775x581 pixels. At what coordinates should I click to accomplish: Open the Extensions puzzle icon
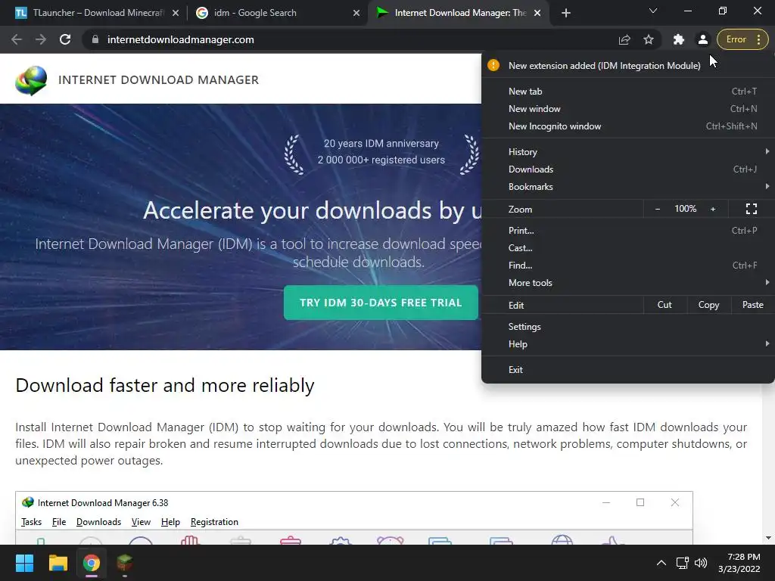click(x=679, y=39)
